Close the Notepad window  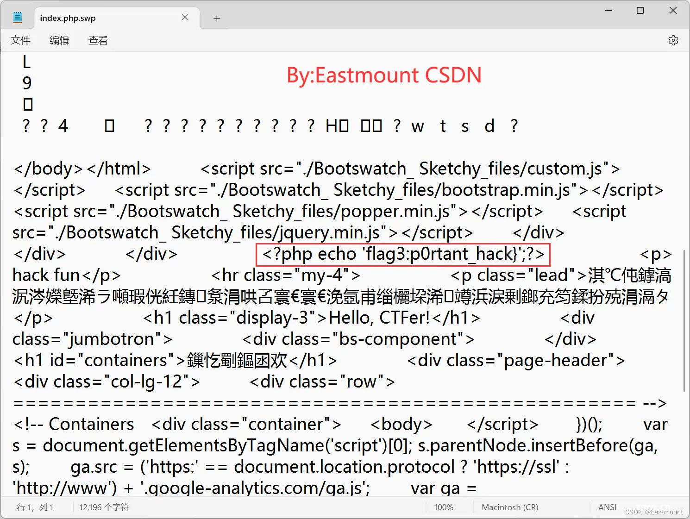click(x=673, y=10)
